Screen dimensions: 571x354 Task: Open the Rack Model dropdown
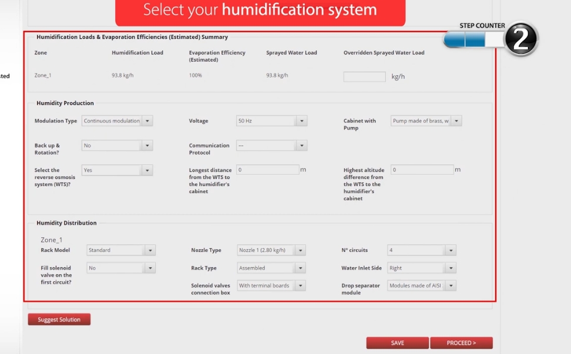pyautogui.click(x=121, y=250)
